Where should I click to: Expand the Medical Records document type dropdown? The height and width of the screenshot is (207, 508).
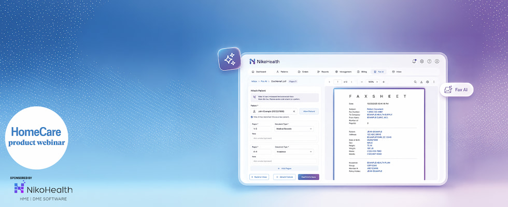click(x=294, y=129)
